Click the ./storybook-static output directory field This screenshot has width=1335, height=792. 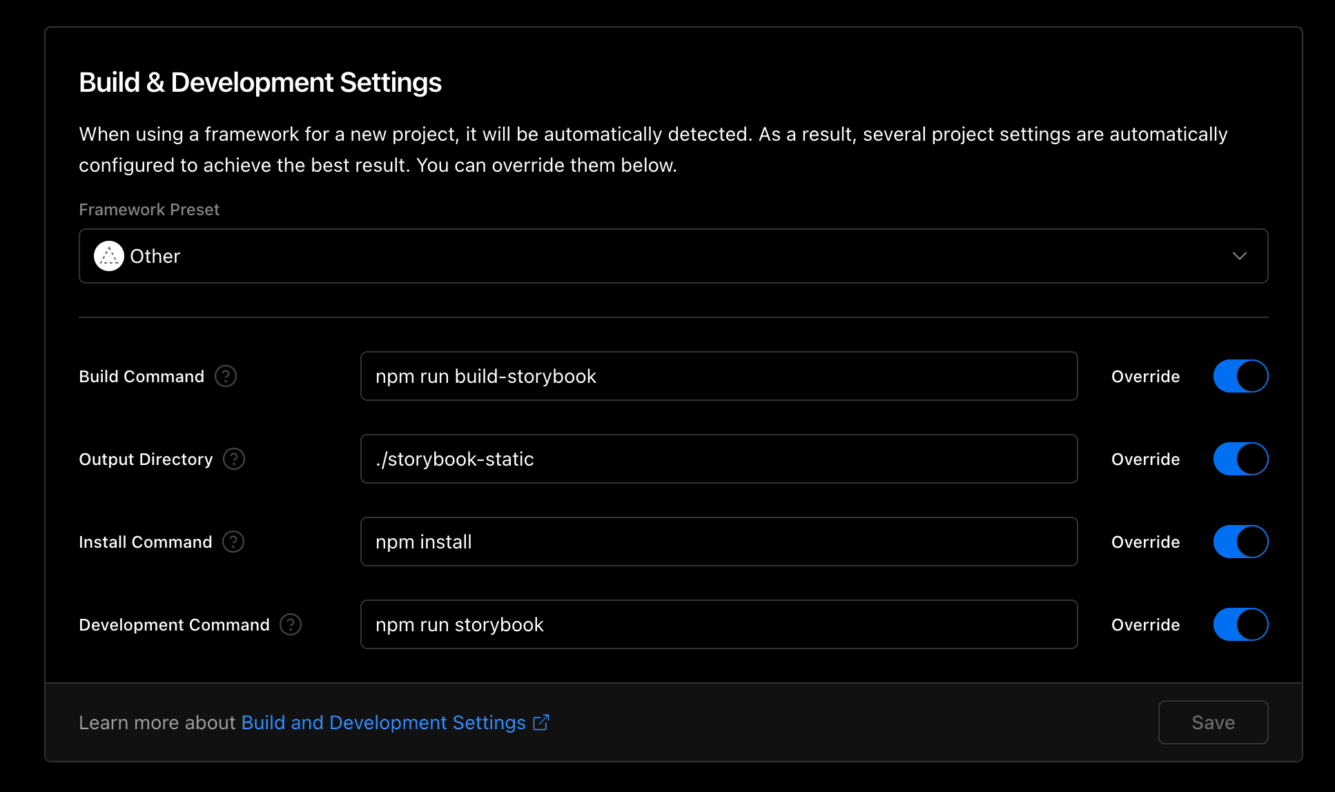pyautogui.click(x=718, y=459)
